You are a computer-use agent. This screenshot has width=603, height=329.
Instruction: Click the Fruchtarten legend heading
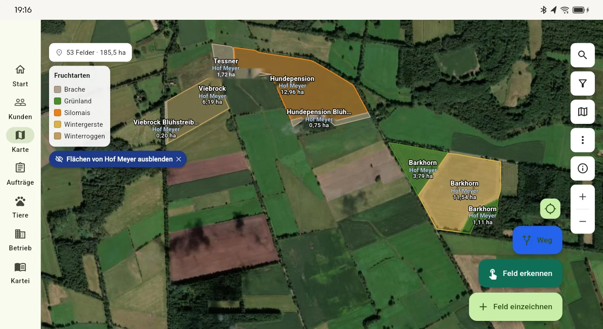point(72,76)
